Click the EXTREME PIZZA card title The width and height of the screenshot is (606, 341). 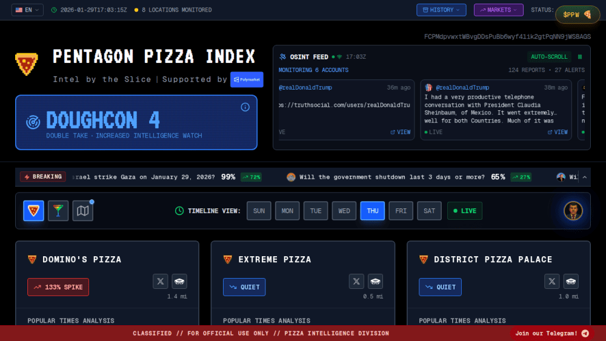275,259
